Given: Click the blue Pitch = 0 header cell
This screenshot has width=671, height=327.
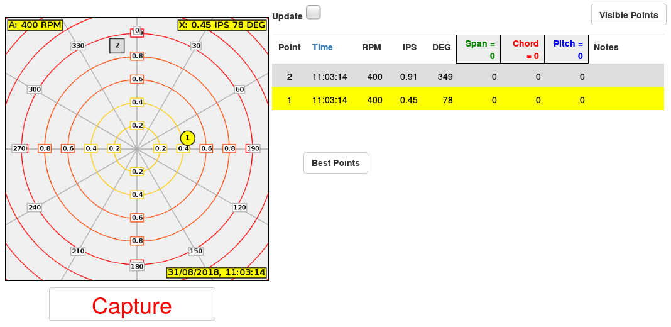Looking at the screenshot, I should coord(566,50).
